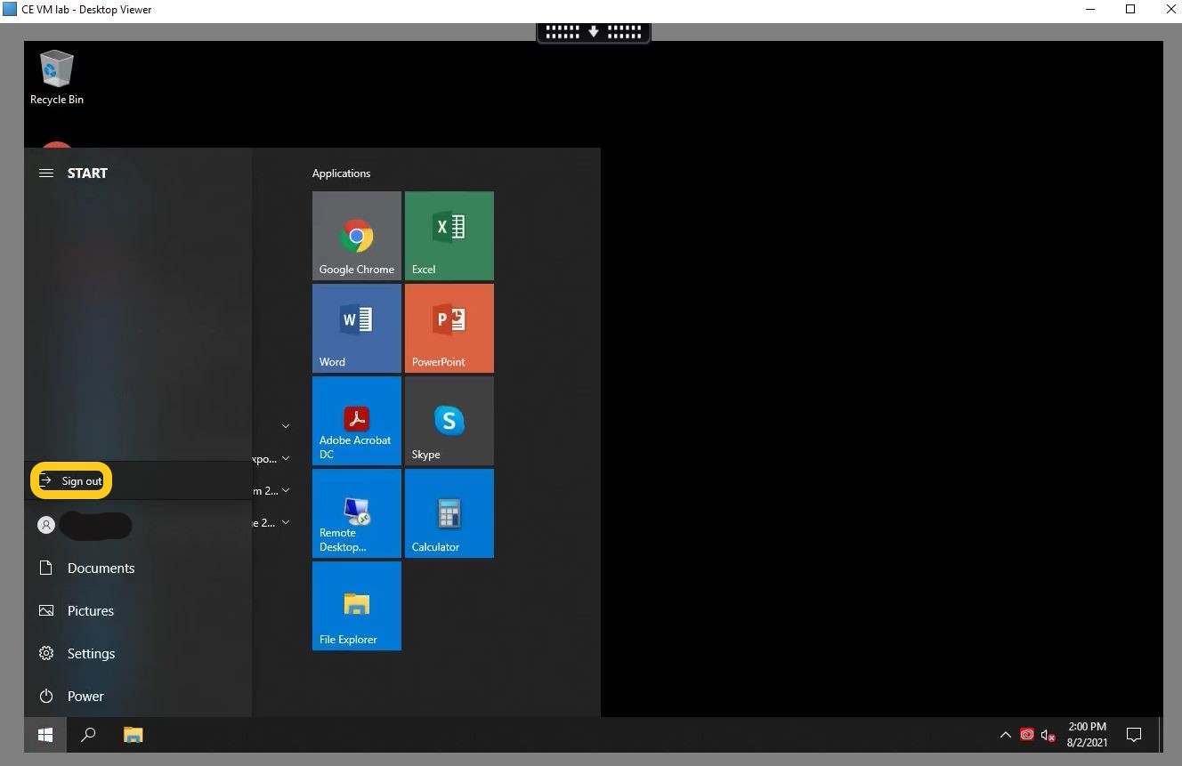
Task: Click the 'Applications' tile group header
Action: coord(341,173)
